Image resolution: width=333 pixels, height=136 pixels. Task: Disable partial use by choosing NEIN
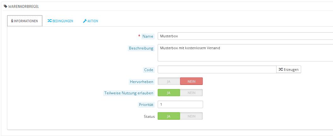[x=191, y=93]
